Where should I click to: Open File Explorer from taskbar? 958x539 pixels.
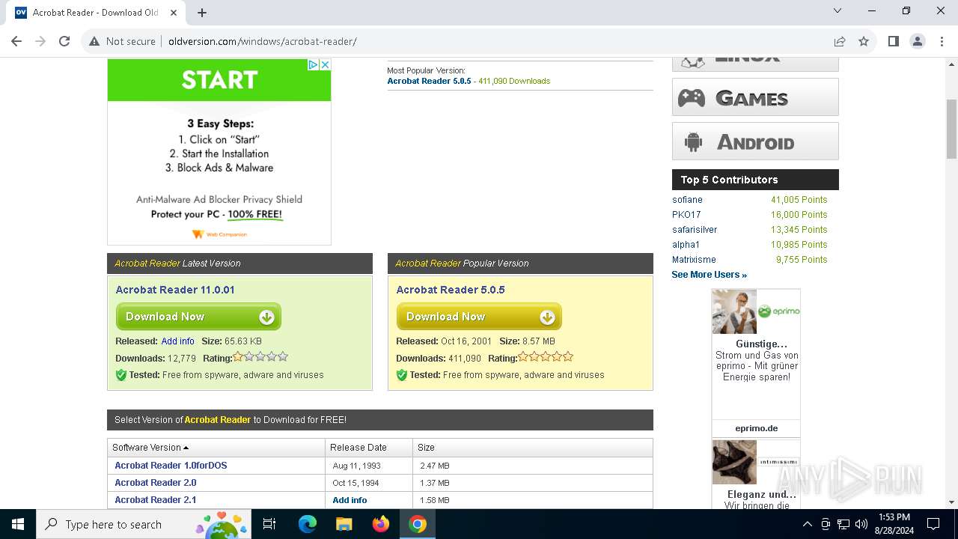click(x=344, y=524)
